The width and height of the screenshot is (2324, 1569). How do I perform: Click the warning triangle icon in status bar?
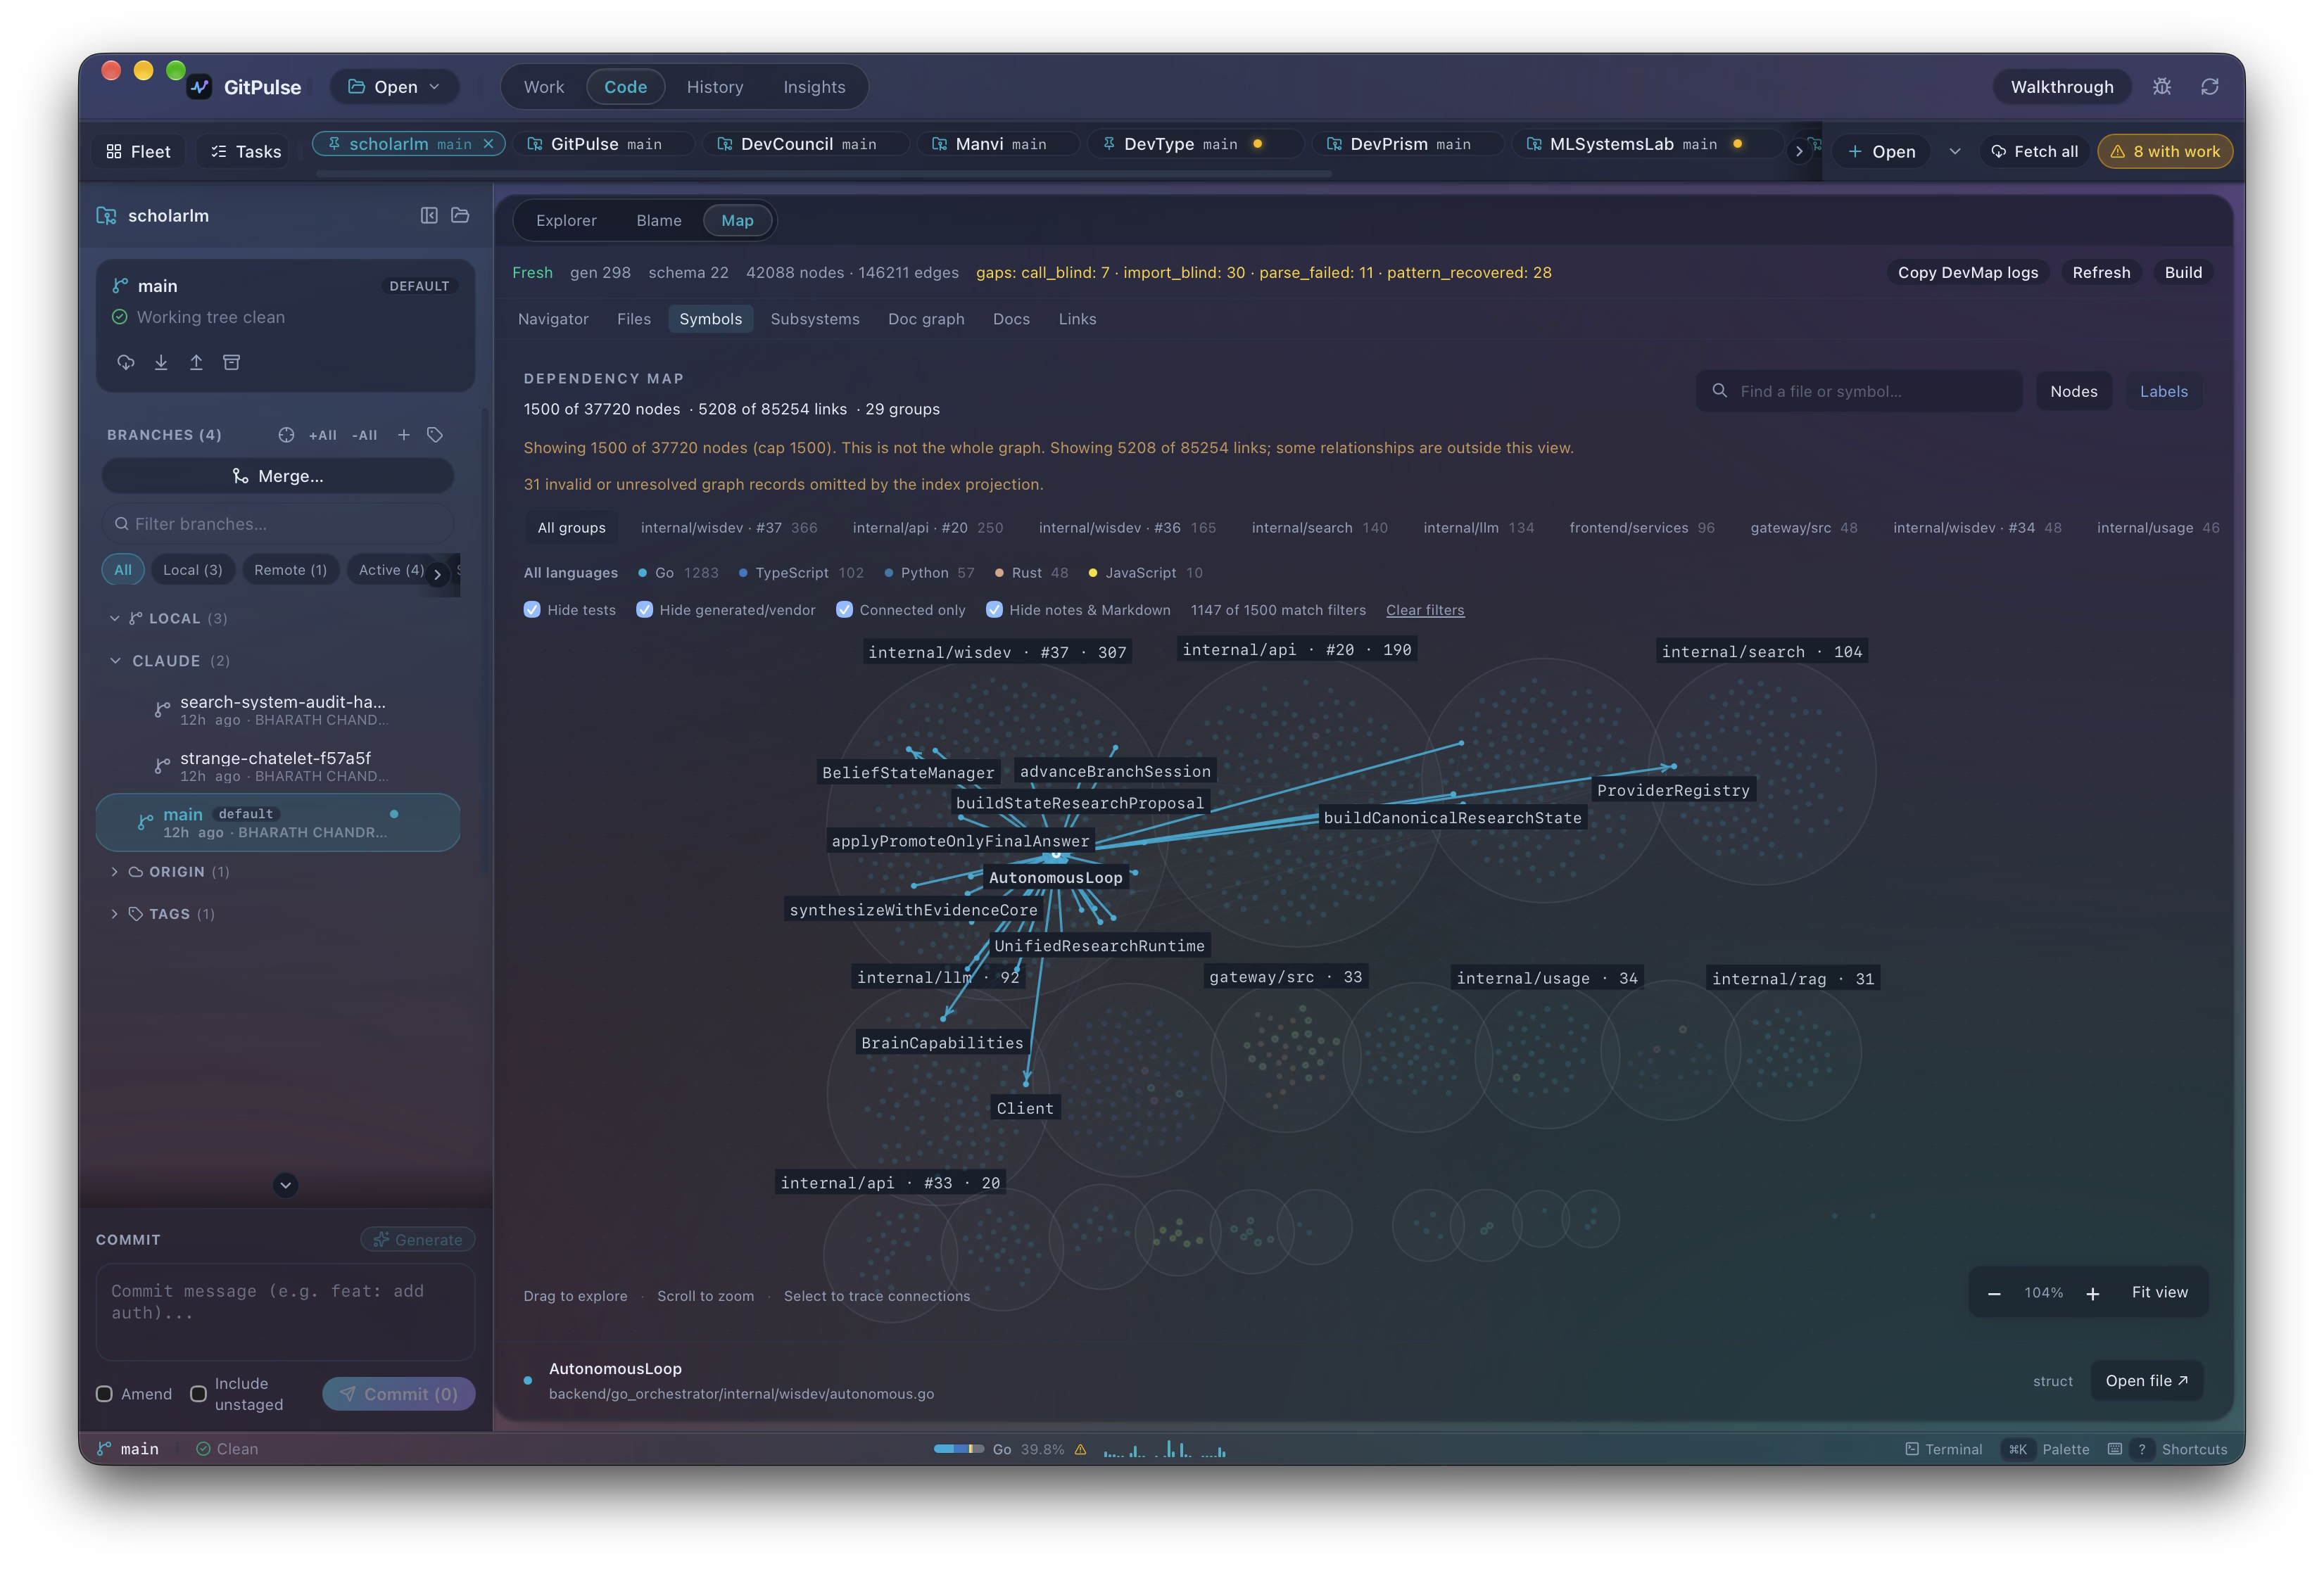[1080, 1449]
